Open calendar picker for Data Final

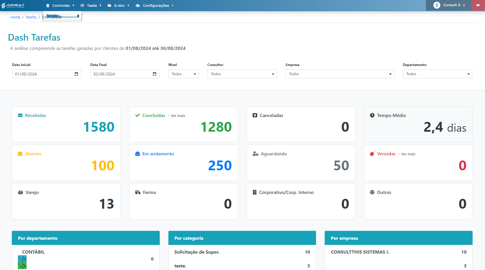tap(155, 74)
